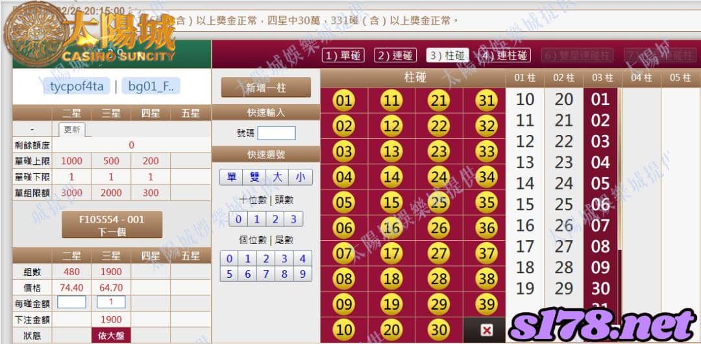Click number 25 in 02 柱 column
The width and height of the screenshot is (701, 344).
tap(564, 204)
